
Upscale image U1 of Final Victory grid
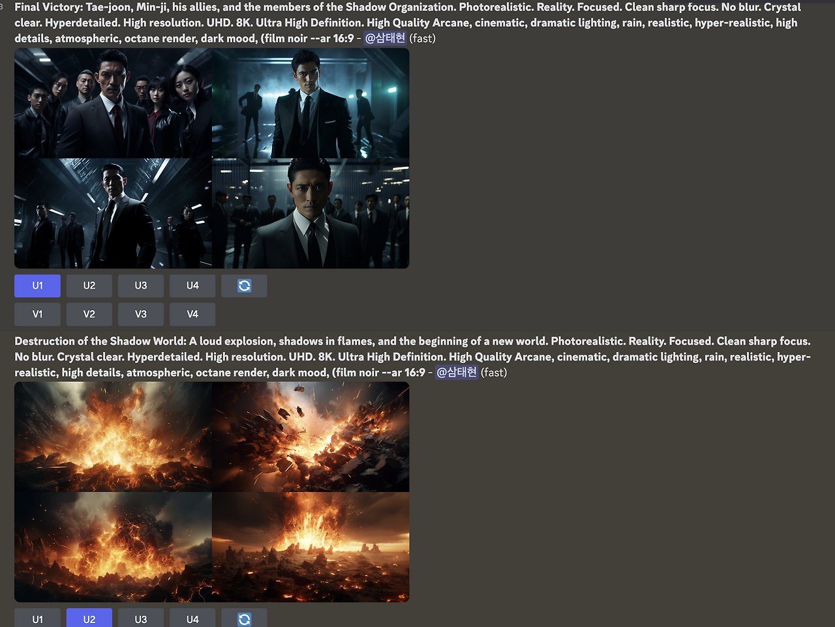pyautogui.click(x=37, y=285)
